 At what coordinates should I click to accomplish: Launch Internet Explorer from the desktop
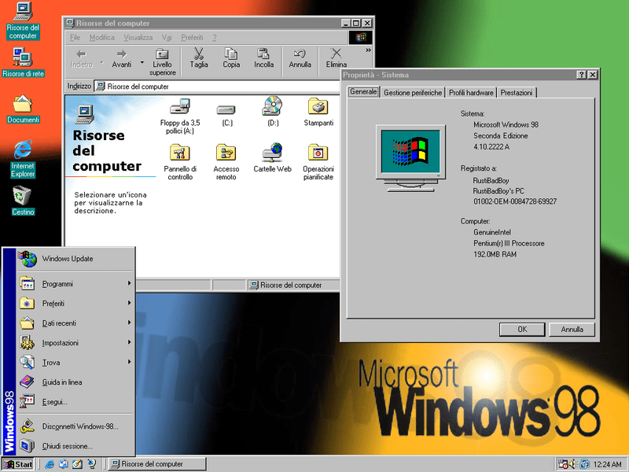click(x=23, y=159)
